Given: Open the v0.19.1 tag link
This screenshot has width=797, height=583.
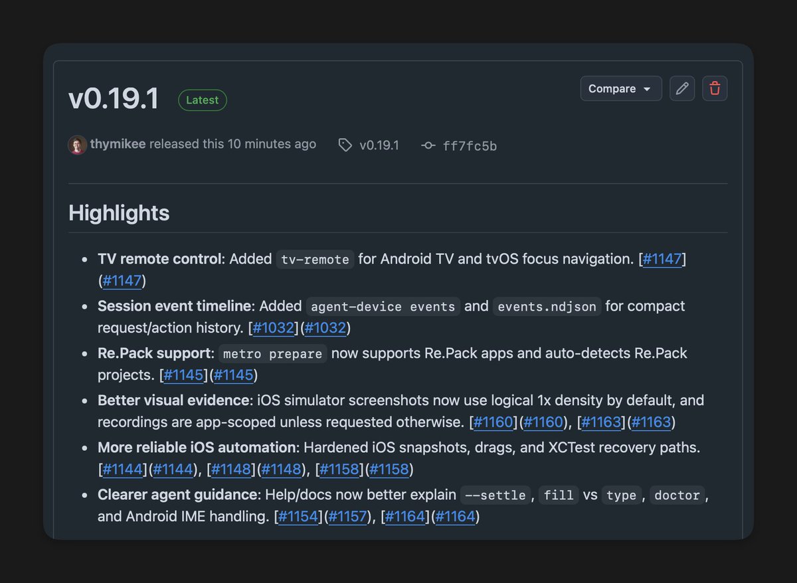Looking at the screenshot, I should pos(379,145).
